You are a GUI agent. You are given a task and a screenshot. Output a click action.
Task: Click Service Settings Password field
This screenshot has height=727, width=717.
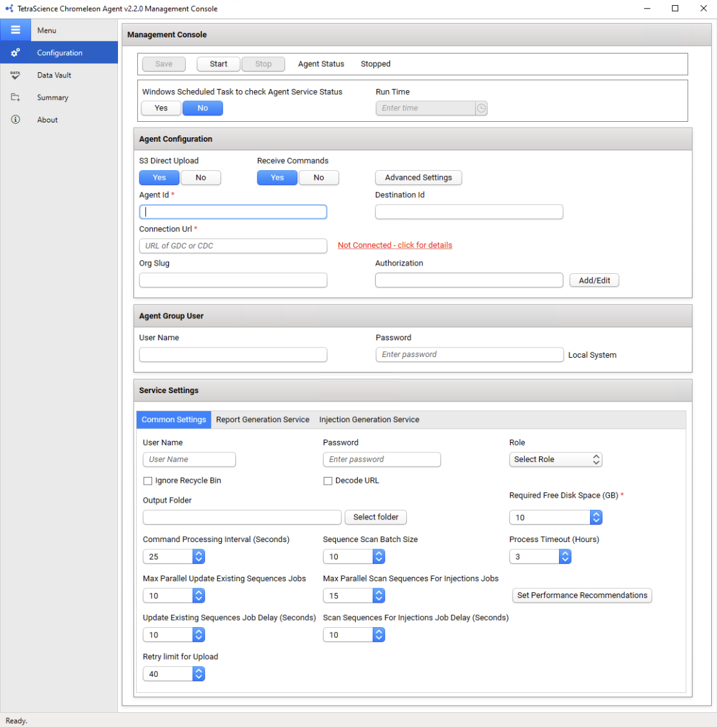tap(382, 460)
